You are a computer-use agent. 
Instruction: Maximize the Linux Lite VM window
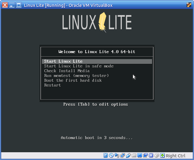coord(19,5)
